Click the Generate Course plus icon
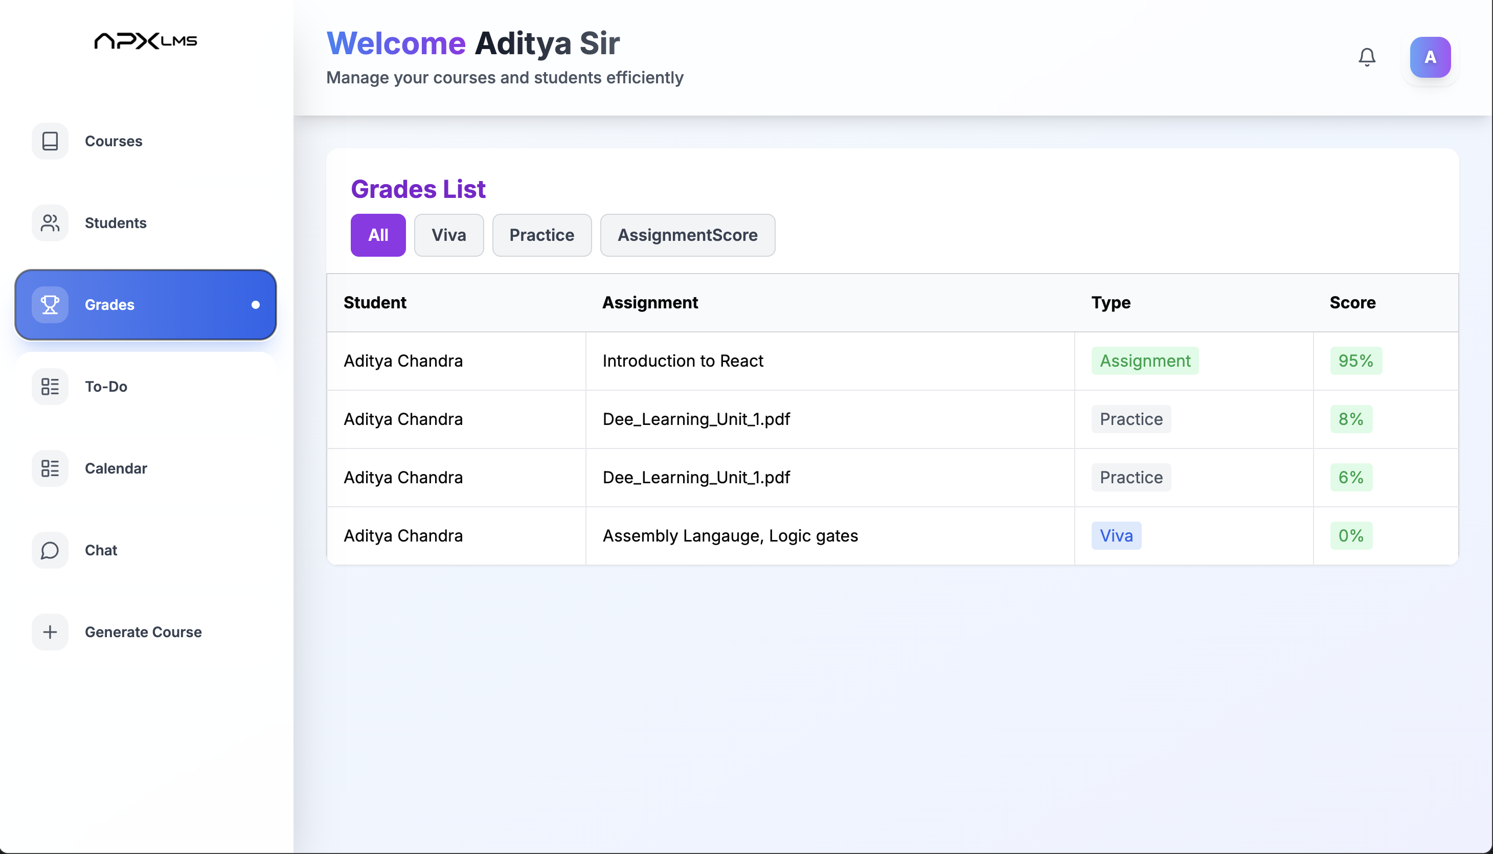The width and height of the screenshot is (1493, 854). tap(50, 632)
